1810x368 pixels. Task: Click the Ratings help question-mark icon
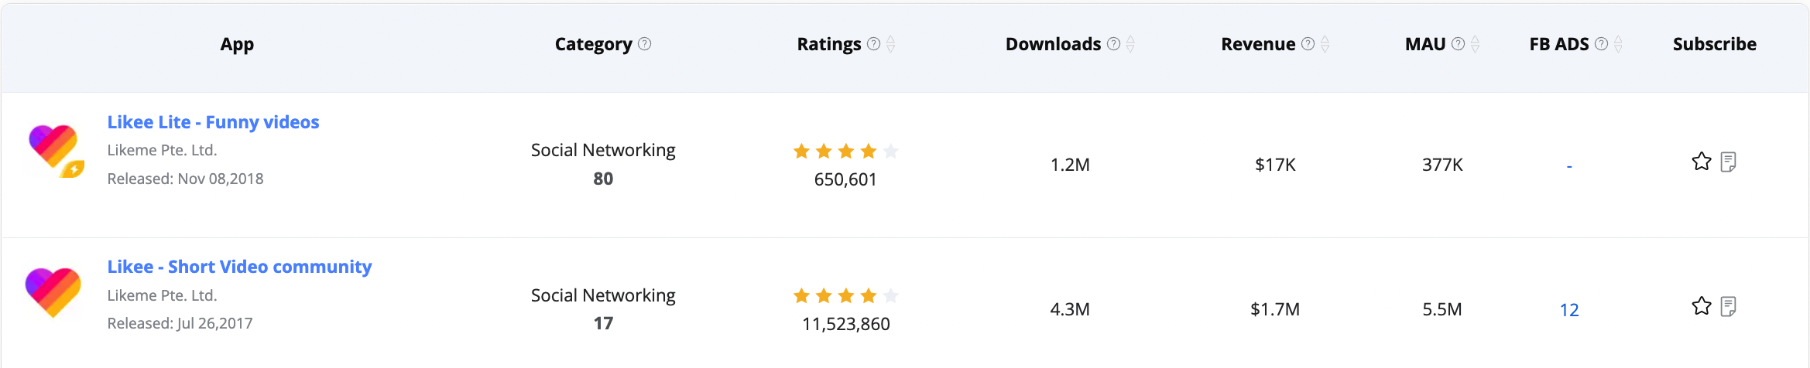(x=873, y=44)
